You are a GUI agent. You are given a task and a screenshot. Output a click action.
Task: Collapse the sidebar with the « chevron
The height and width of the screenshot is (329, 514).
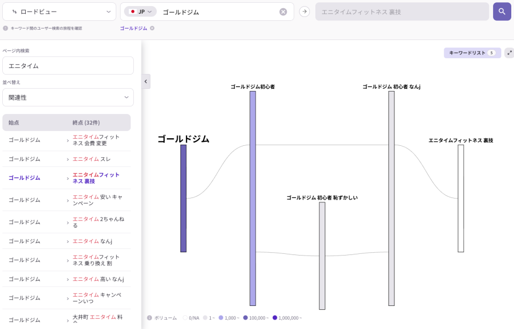point(145,81)
